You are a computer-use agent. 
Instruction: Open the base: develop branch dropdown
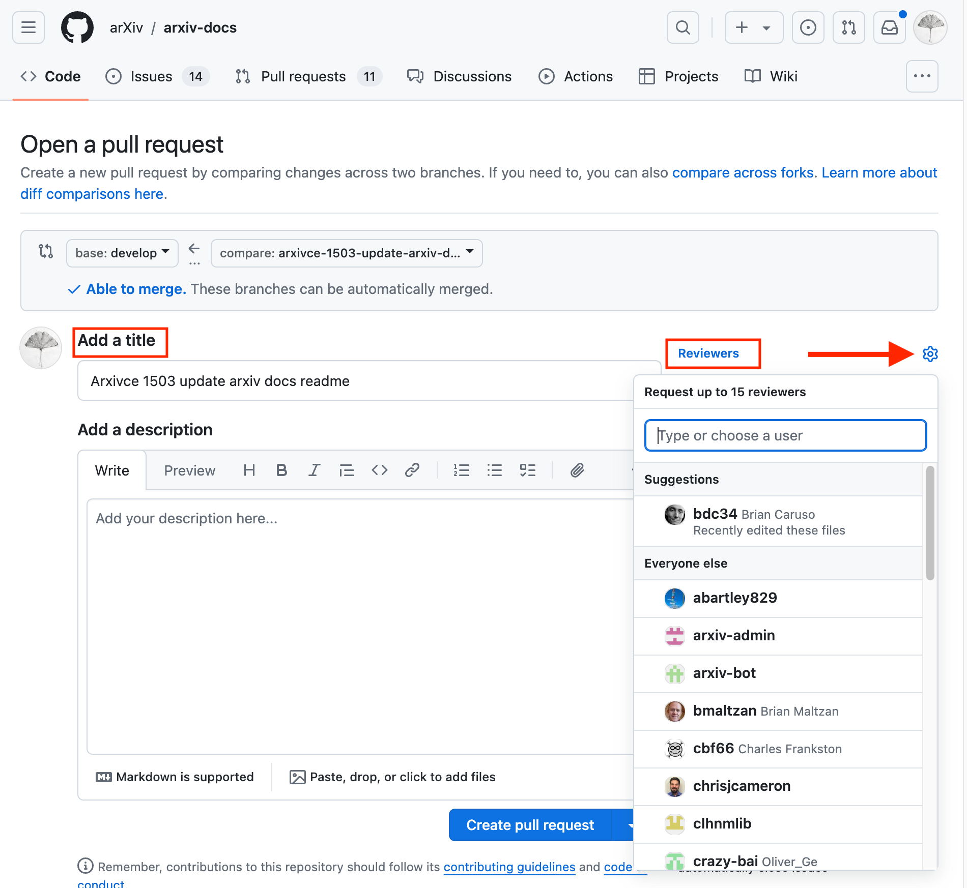point(122,253)
